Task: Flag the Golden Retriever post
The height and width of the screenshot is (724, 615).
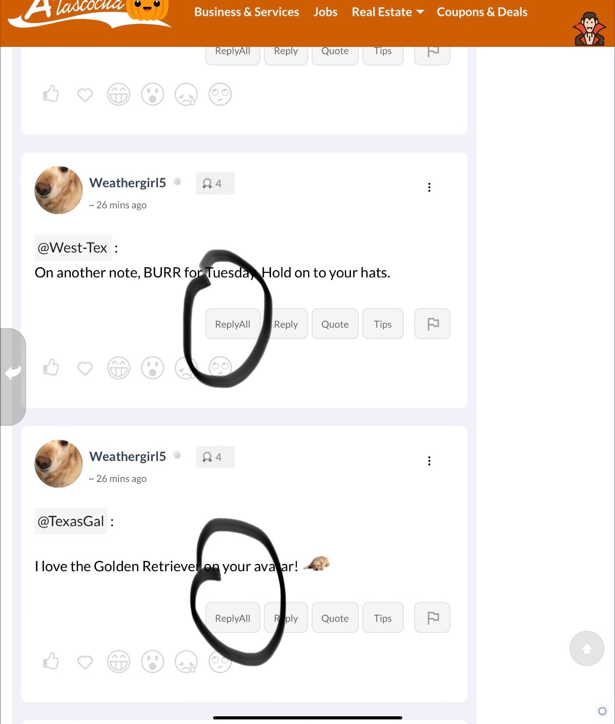Action: click(433, 618)
